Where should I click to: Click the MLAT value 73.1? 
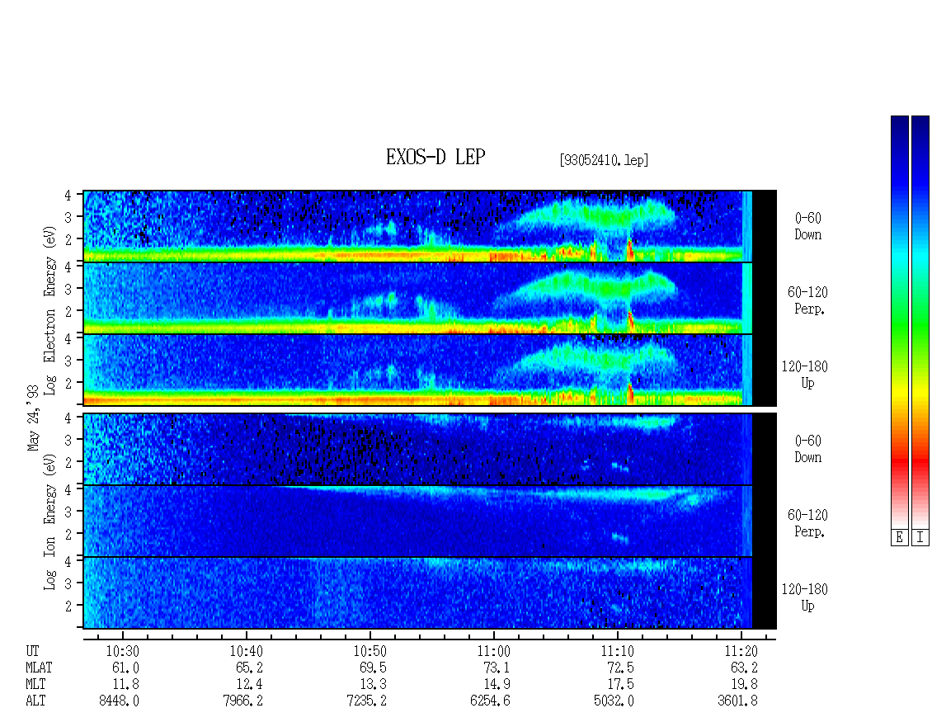[x=497, y=668]
